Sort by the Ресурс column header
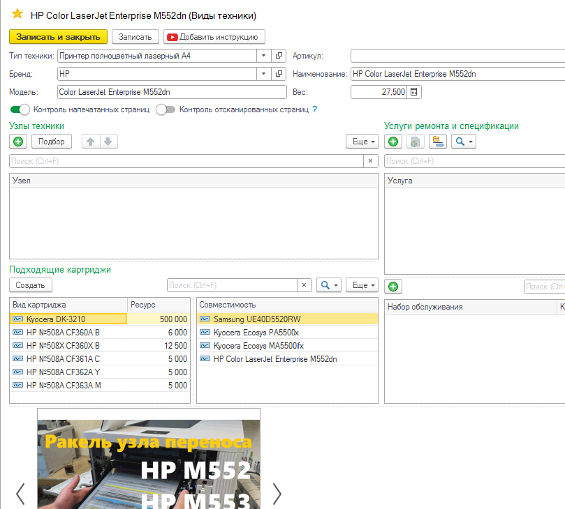 [x=159, y=305]
